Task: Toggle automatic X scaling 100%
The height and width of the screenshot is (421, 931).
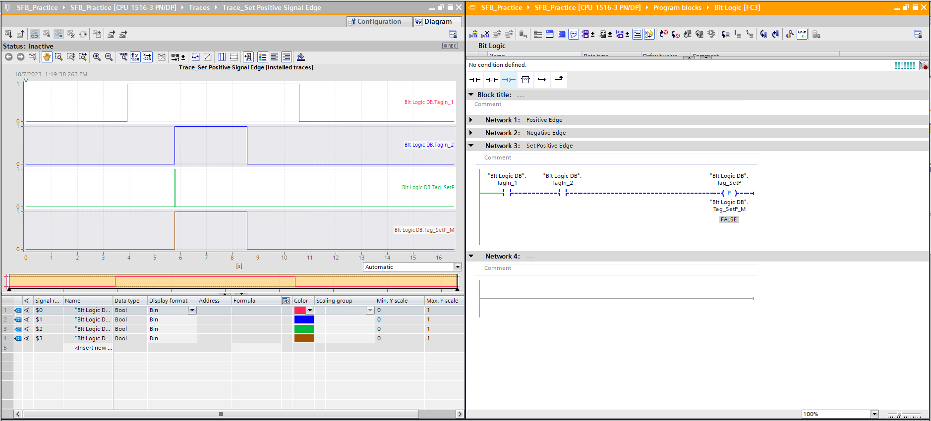Action: (147, 57)
